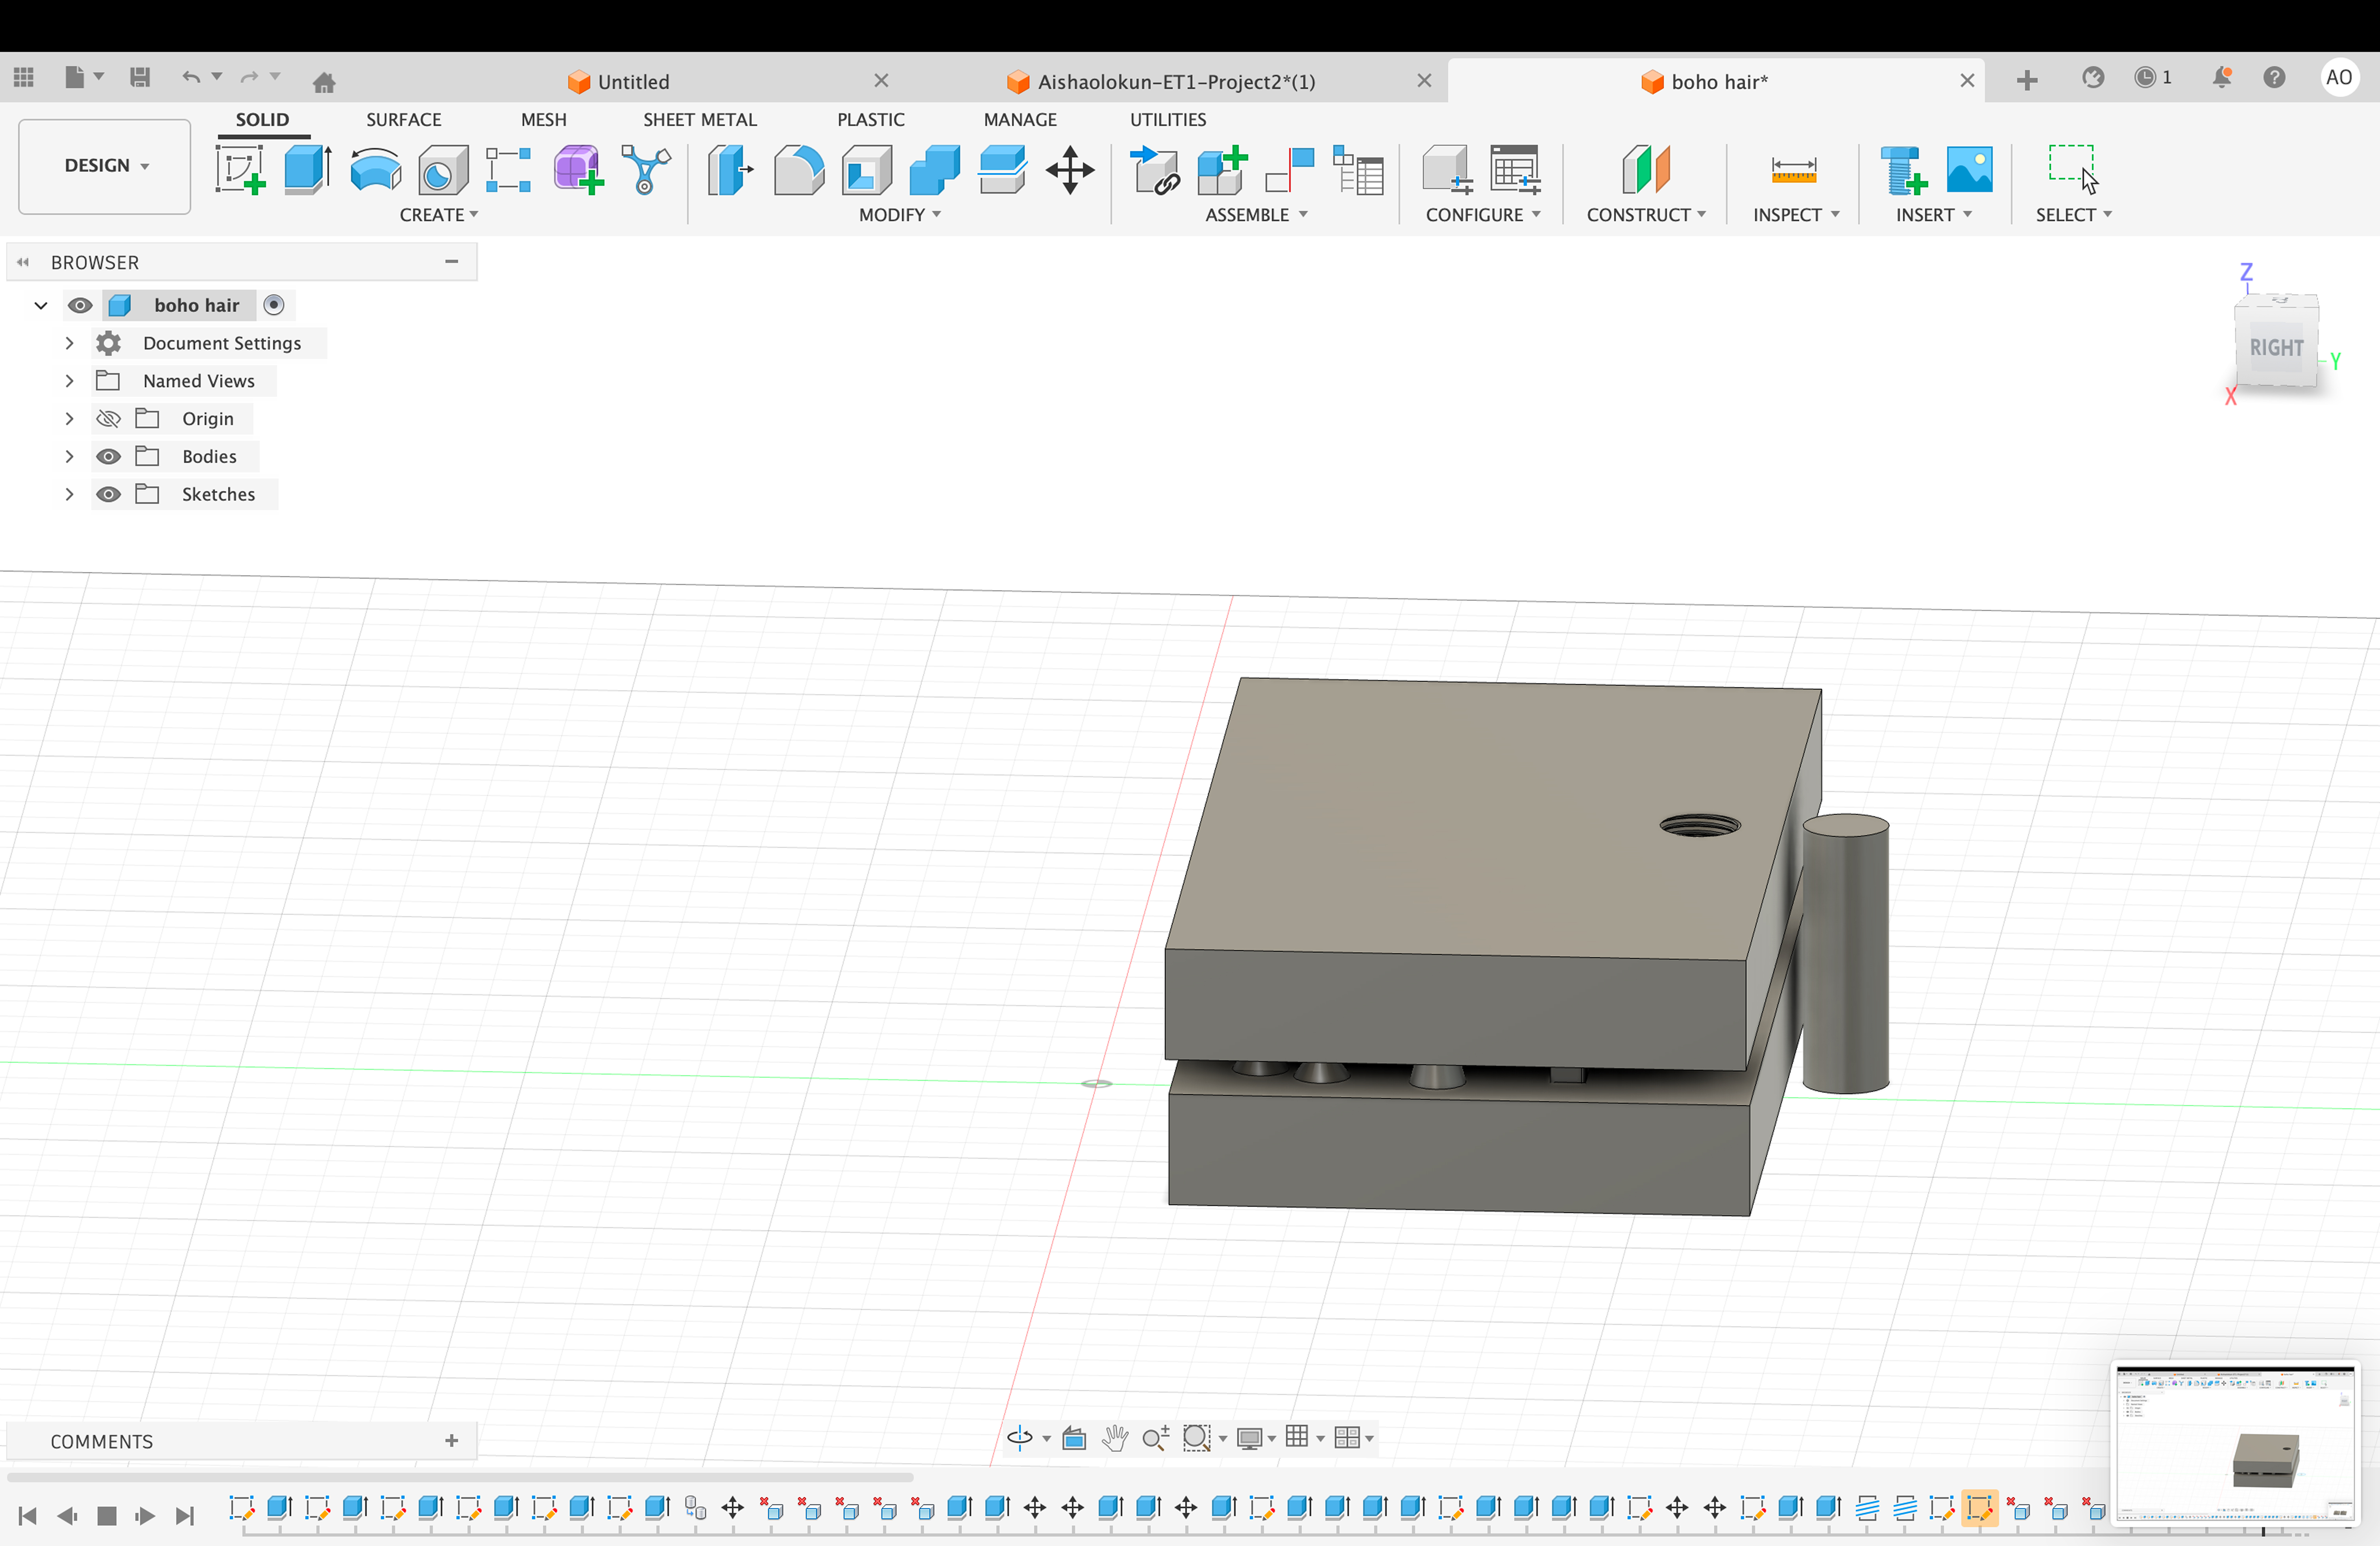Play the timeline history
This screenshot has width=2380, height=1546.
click(x=145, y=1516)
